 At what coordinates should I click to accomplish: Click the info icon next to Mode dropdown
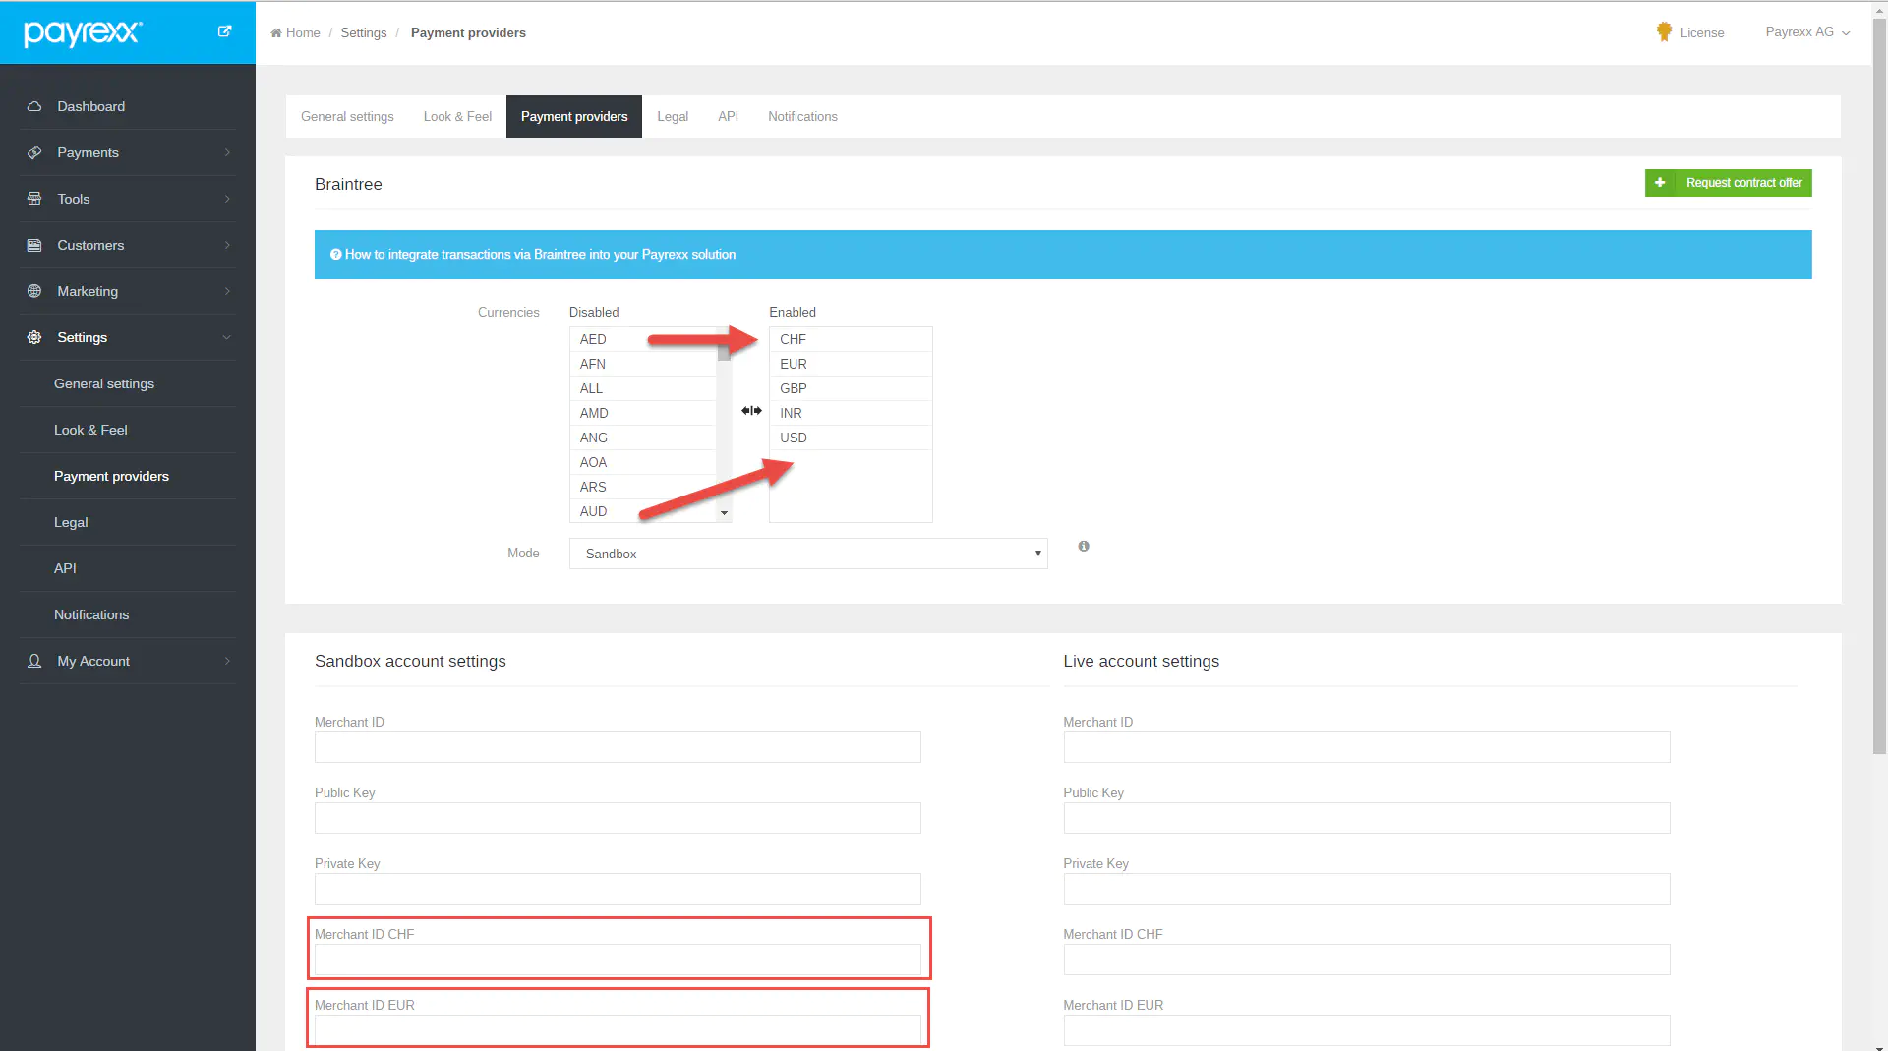(x=1084, y=546)
